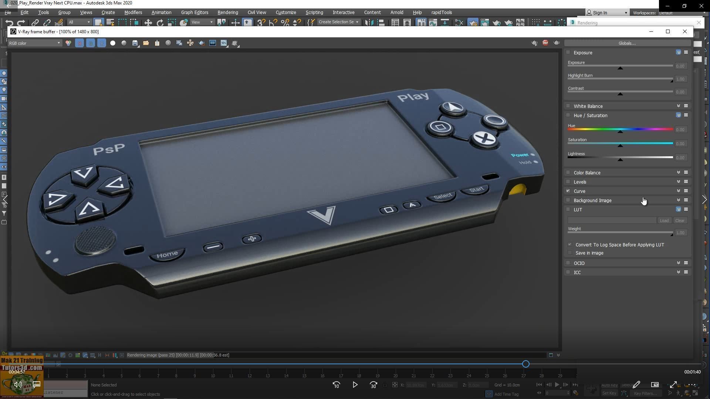The image size is (710, 399).
Task: Click Sign In button
Action: pyautogui.click(x=606, y=13)
